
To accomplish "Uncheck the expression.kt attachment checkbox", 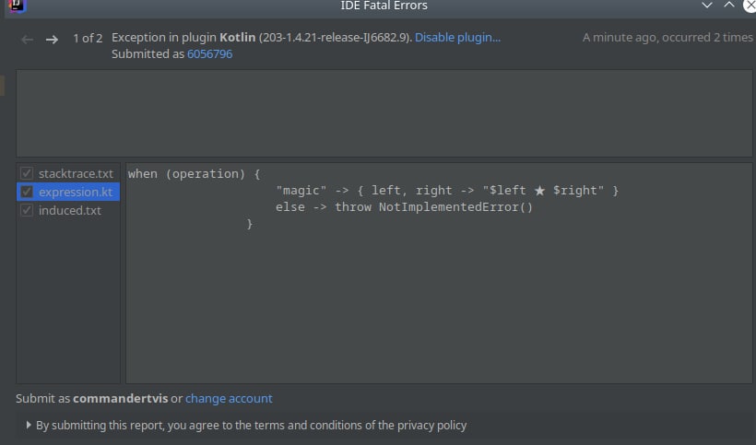I will point(27,192).
